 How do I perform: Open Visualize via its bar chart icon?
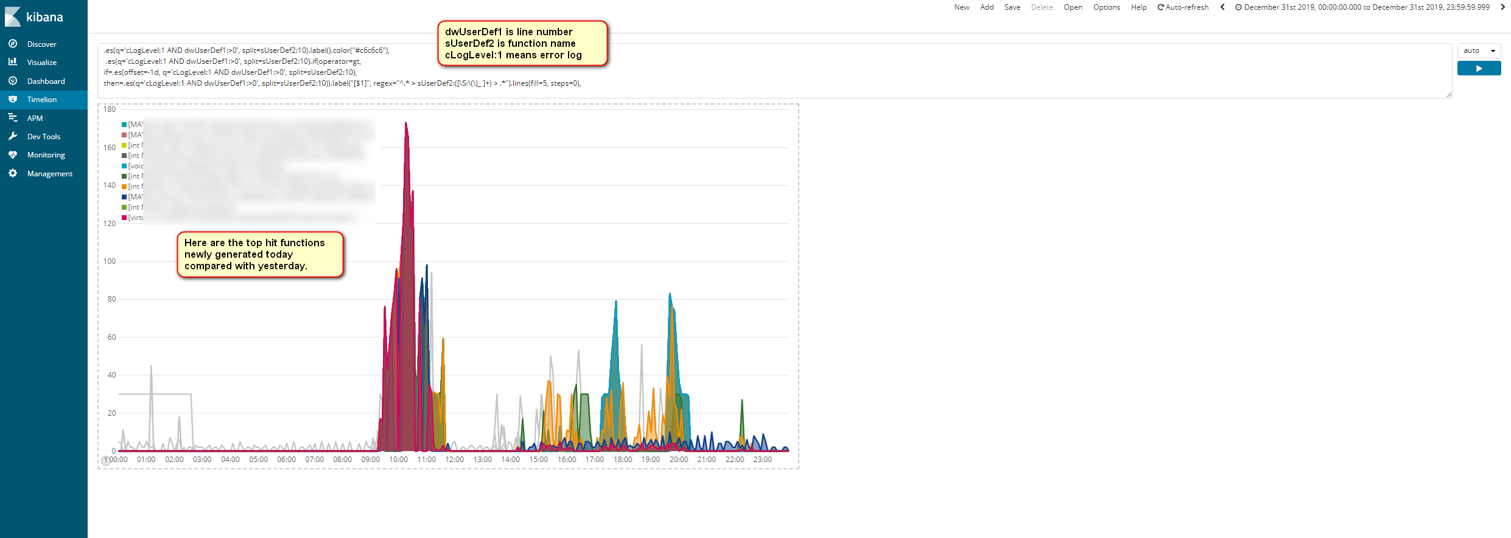[x=13, y=62]
